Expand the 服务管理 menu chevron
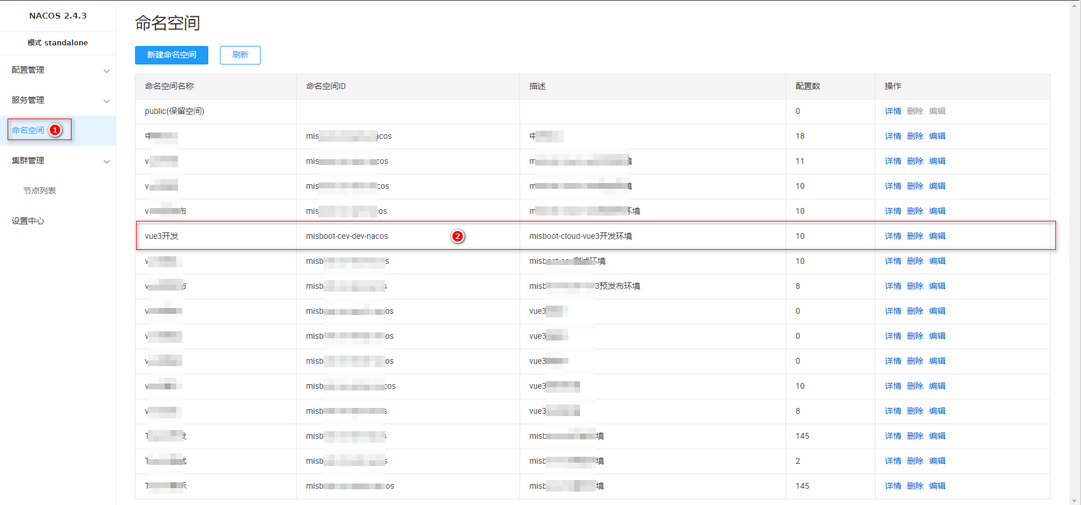 (x=106, y=101)
